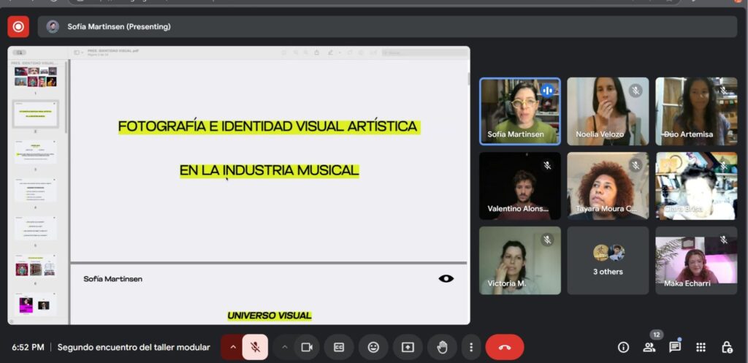Unmute the microphone
This screenshot has width=748, height=363.
click(x=255, y=347)
